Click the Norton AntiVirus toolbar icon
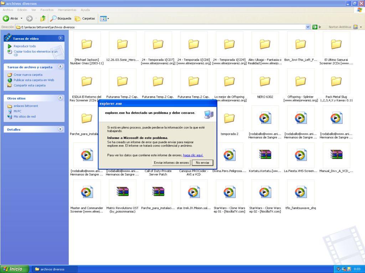Image resolution: width=365 pixels, height=273 pixels. point(355,27)
